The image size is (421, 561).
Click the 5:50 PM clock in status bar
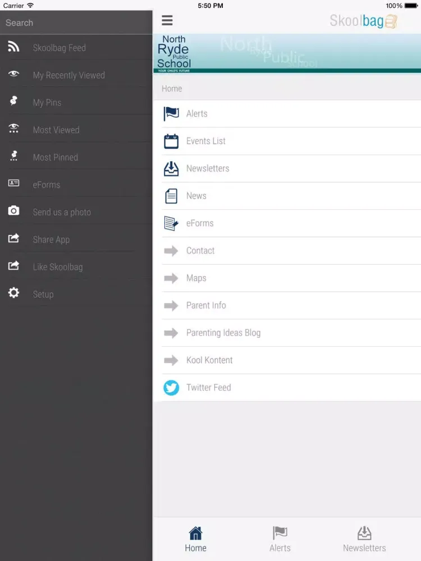pos(210,6)
